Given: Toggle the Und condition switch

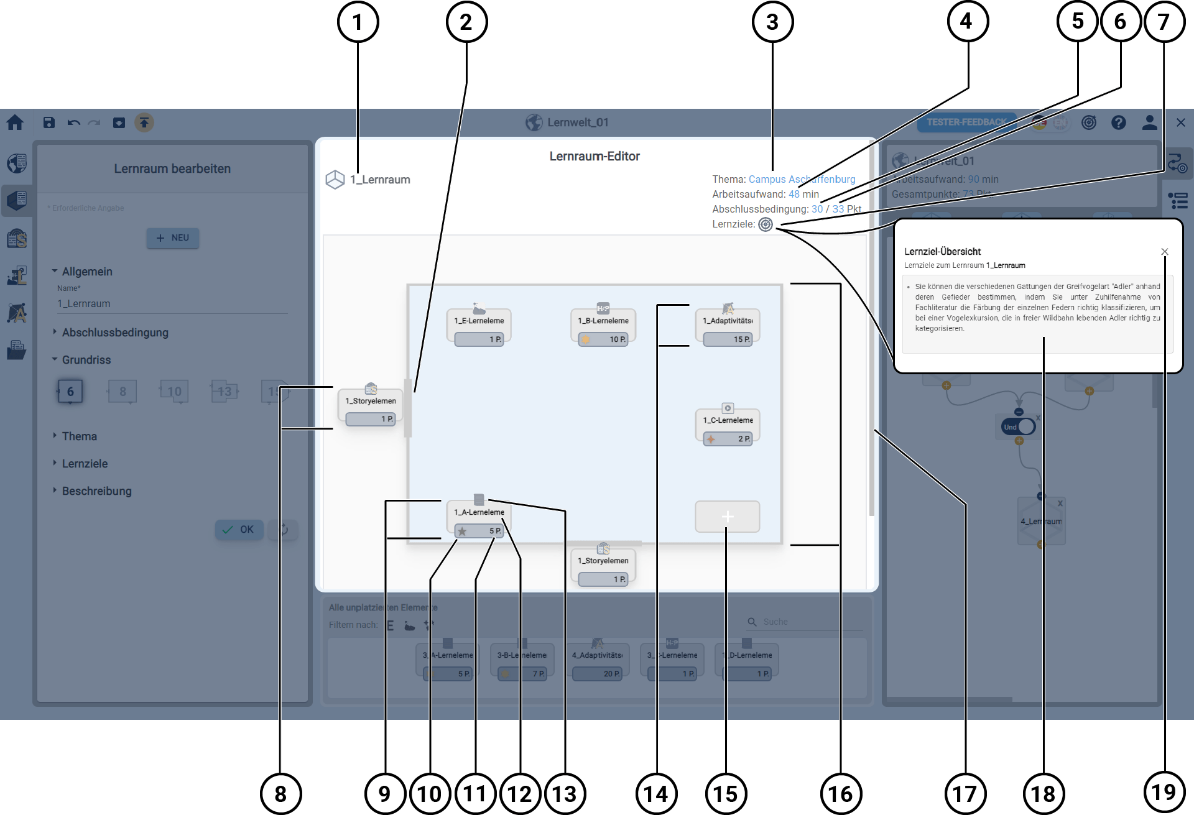Looking at the screenshot, I should tap(1019, 426).
